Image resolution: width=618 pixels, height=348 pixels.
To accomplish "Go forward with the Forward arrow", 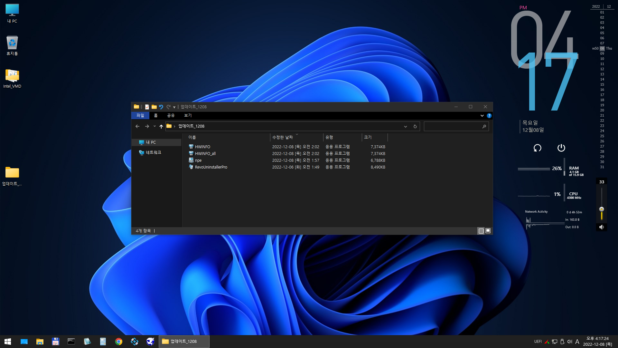I will 147,126.
